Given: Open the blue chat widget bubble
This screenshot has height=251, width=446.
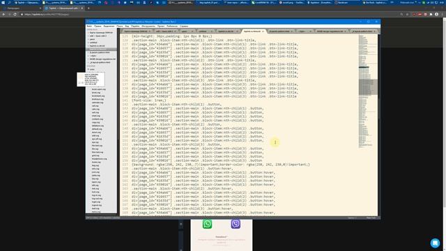Looking at the screenshot, I should point(435,243).
